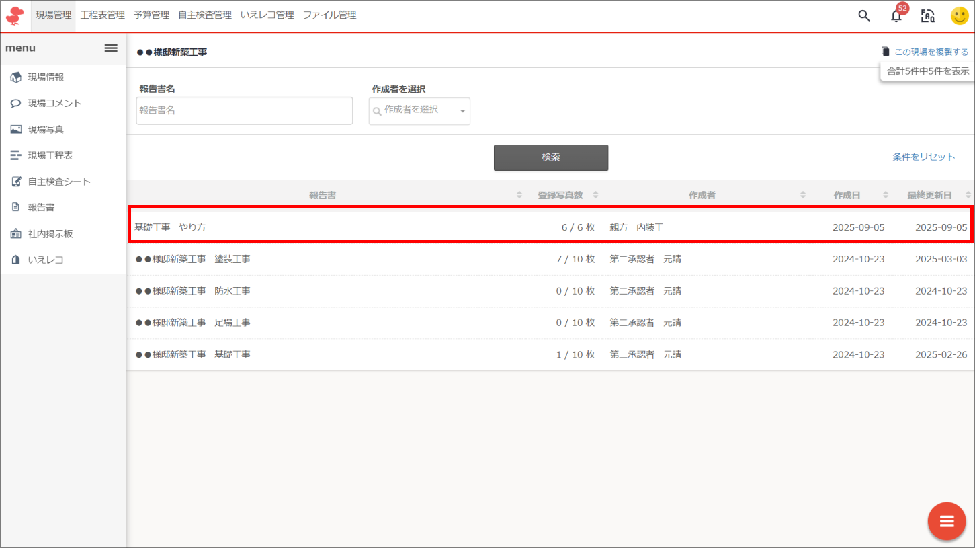The width and height of the screenshot is (975, 548).
Task: Open the 作成者を選択 dropdown
Action: [x=419, y=111]
